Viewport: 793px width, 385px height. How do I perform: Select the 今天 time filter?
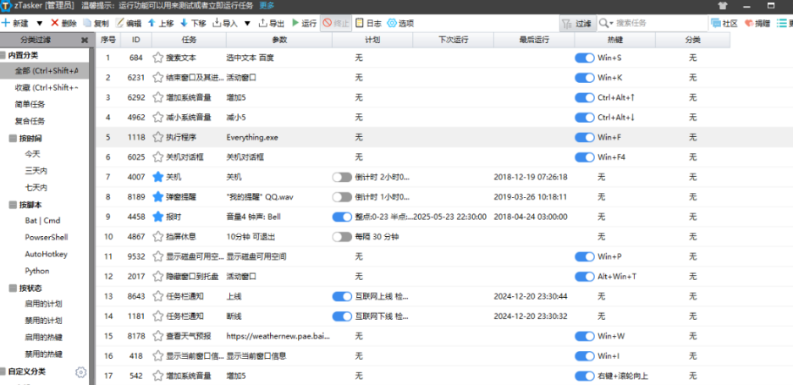(32, 154)
